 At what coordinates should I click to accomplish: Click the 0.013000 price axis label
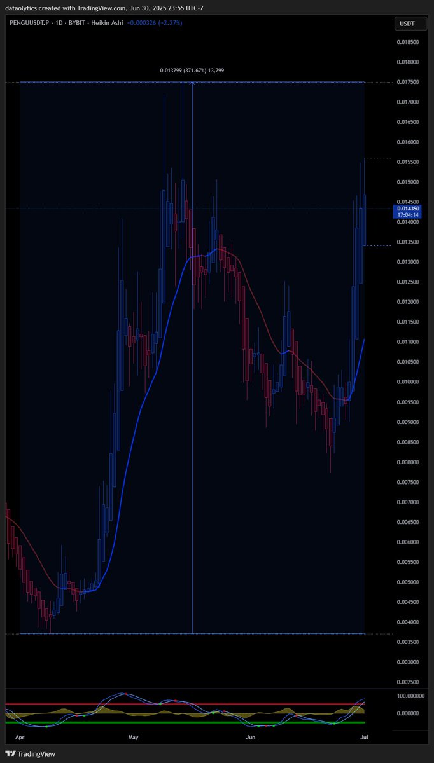(x=408, y=262)
